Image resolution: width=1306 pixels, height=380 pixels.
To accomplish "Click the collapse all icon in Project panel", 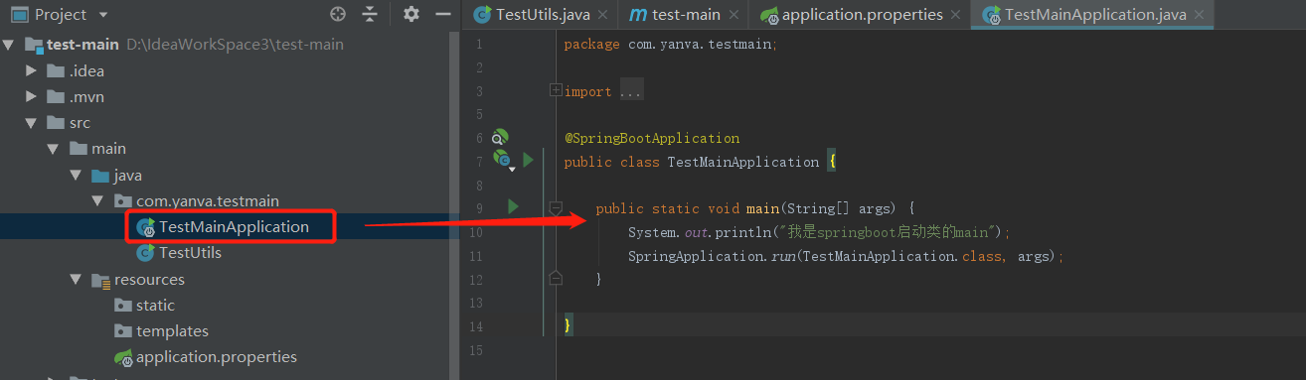I will click(x=370, y=14).
